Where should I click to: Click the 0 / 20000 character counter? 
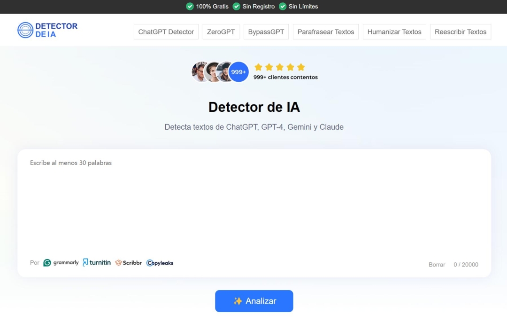[x=466, y=264]
